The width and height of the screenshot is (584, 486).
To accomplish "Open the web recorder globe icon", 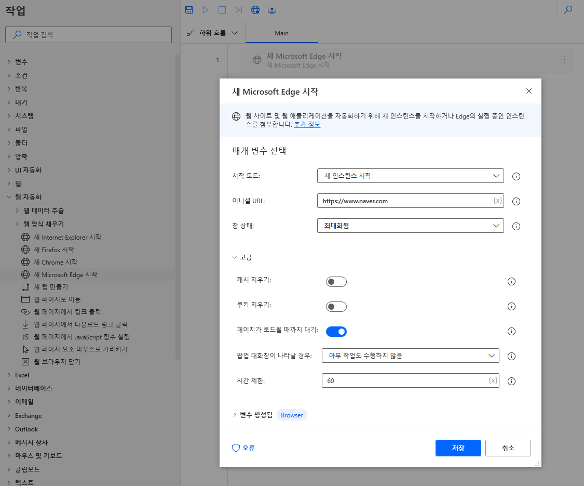I will tap(255, 10).
